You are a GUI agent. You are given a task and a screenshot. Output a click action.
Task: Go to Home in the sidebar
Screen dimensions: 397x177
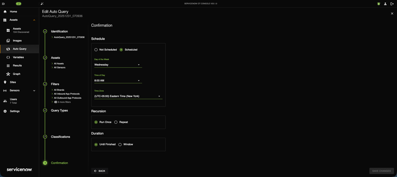pos(20,11)
